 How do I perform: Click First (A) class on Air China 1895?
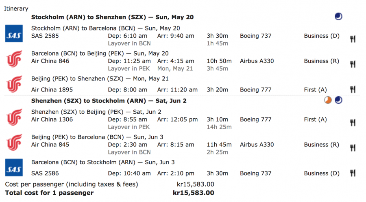coord(315,90)
